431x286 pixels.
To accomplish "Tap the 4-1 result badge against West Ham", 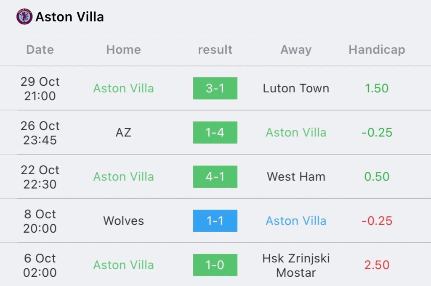I will [x=215, y=176].
